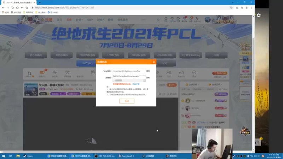
Task: Bookmark page with star beside home icon
Action: click(x=27, y=7)
